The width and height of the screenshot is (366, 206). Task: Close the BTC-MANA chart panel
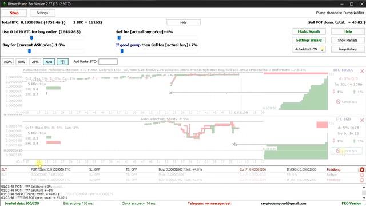[362, 71]
